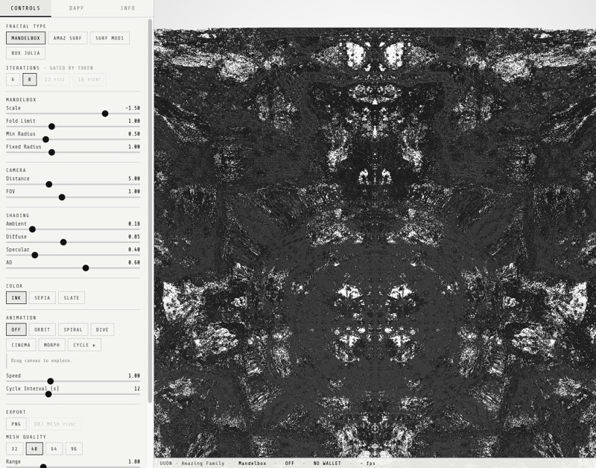Viewport: 596px width, 468px height.
Task: Select the INK color scheme
Action: pos(16,297)
